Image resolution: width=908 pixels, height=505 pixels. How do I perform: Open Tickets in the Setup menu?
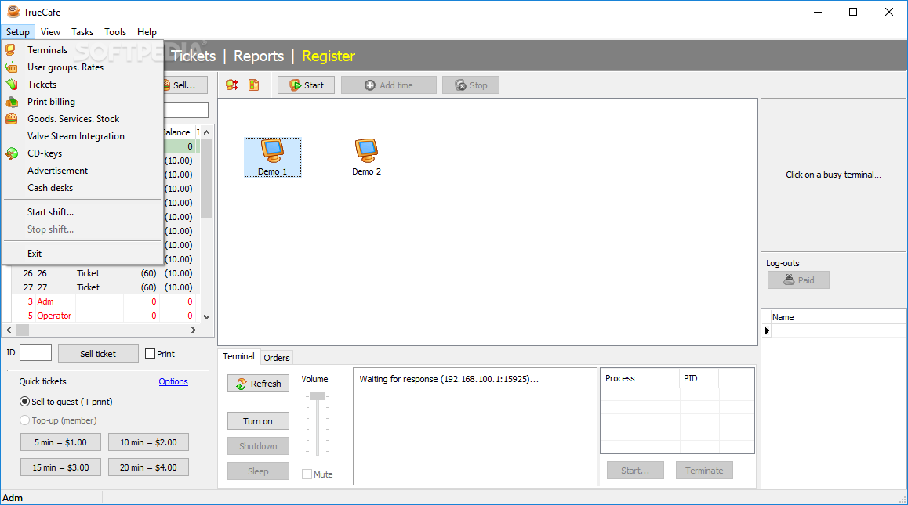[83, 85]
